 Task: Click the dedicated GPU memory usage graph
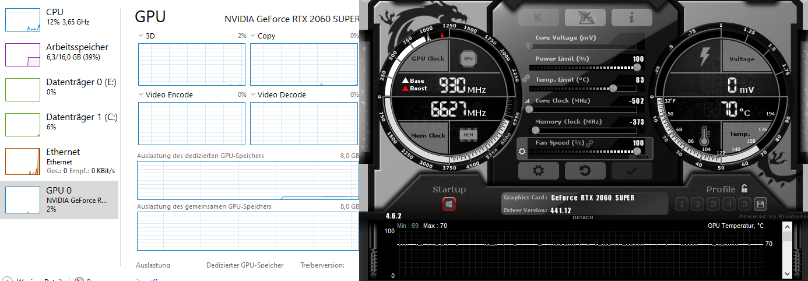click(248, 180)
